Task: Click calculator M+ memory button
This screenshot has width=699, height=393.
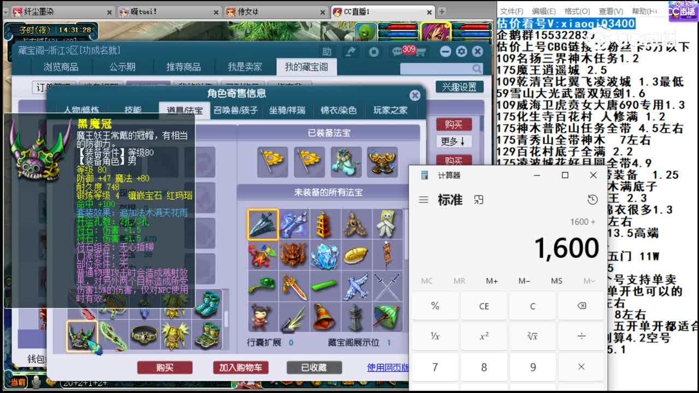Action: (x=492, y=281)
